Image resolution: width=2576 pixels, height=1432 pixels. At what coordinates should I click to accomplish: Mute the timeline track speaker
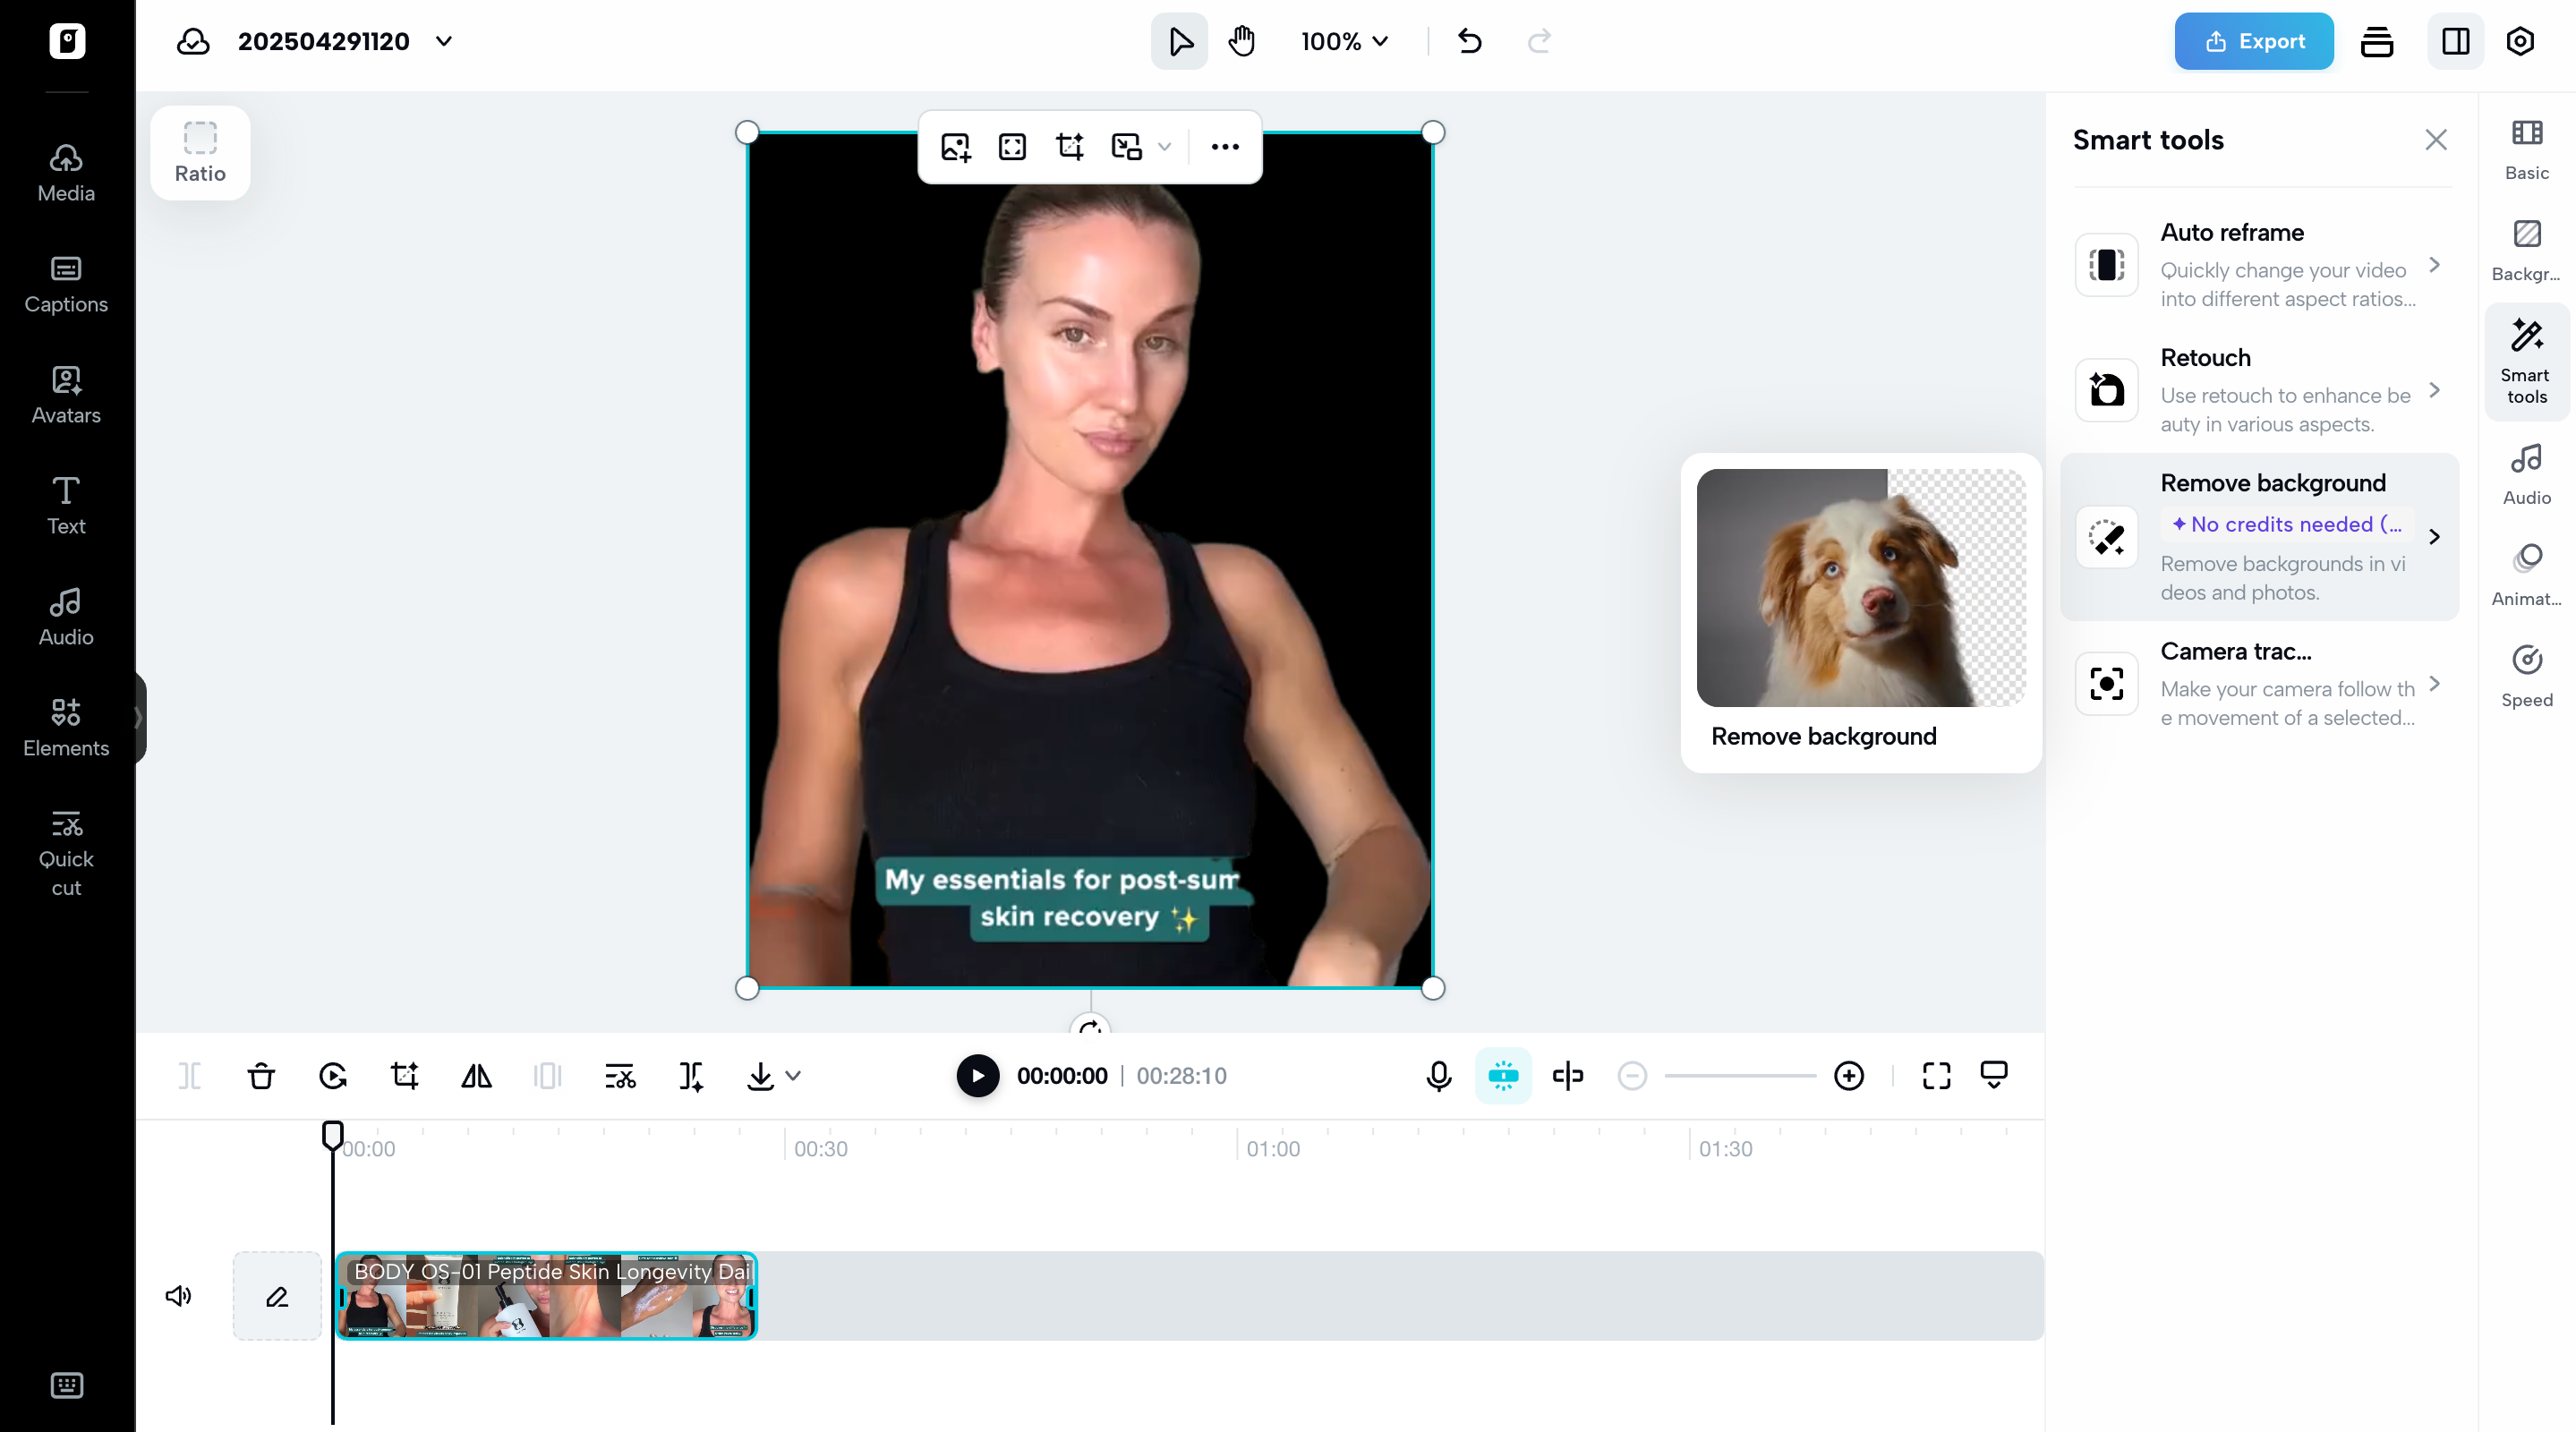(x=178, y=1296)
